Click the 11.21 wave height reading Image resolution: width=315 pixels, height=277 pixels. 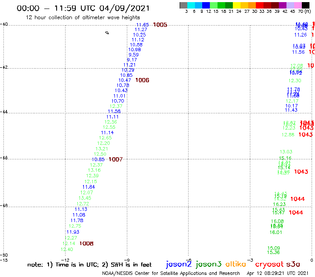tap(129, 65)
